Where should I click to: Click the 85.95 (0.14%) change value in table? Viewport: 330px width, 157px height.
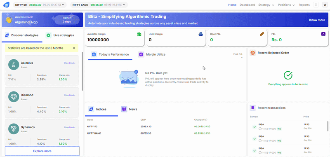[x=202, y=133]
